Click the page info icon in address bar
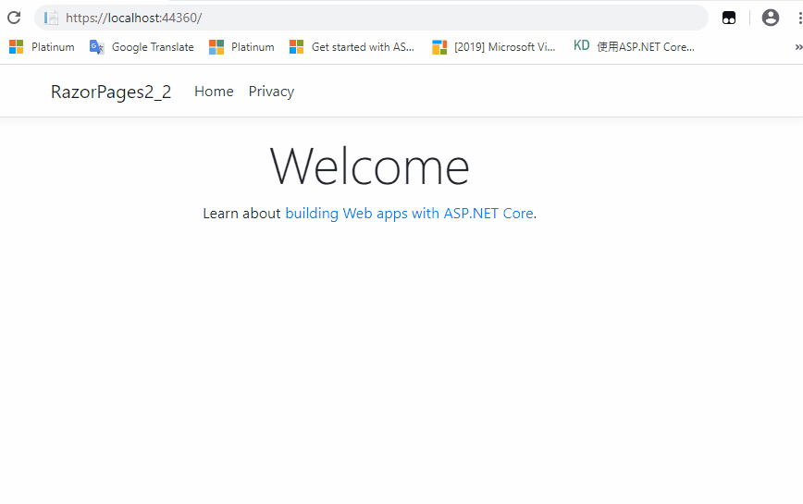This screenshot has height=504, width=803. pyautogui.click(x=51, y=18)
